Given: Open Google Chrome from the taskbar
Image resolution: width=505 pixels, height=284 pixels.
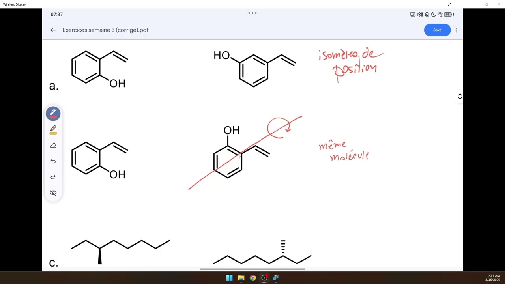Looking at the screenshot, I should tap(252, 278).
